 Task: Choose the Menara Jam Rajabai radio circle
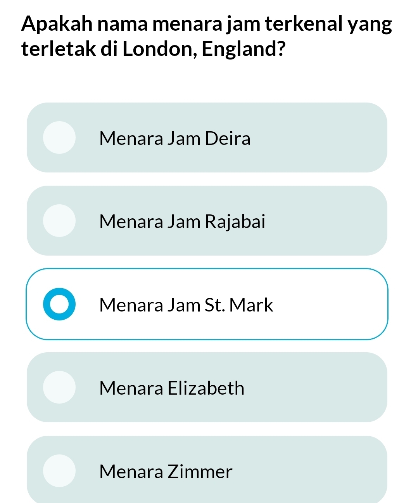(x=59, y=221)
